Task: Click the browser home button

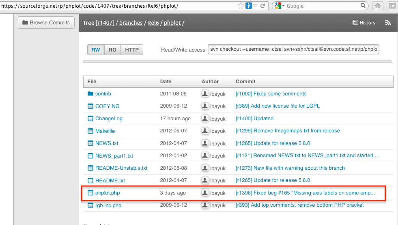Action: (378, 6)
